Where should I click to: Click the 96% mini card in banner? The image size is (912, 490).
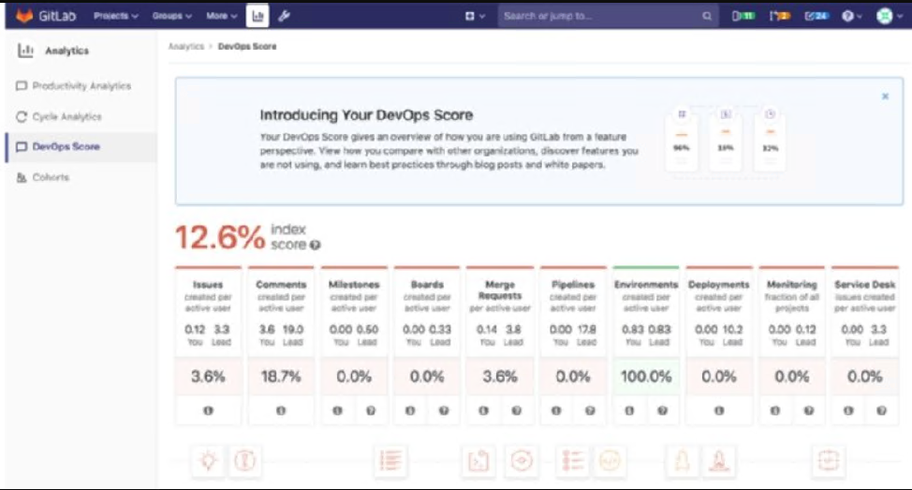[681, 140]
